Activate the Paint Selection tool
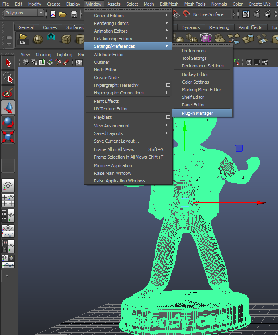Screen dimensions: 278x335 pyautogui.click(x=8, y=92)
